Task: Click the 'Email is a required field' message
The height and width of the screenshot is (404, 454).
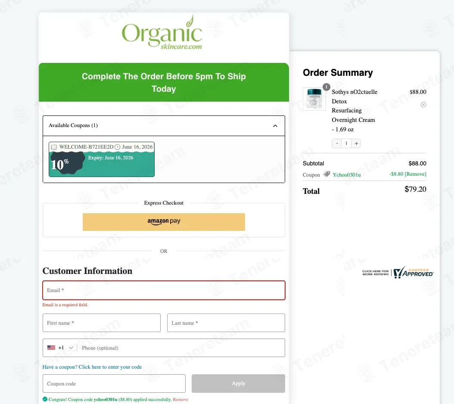Action: click(x=65, y=305)
